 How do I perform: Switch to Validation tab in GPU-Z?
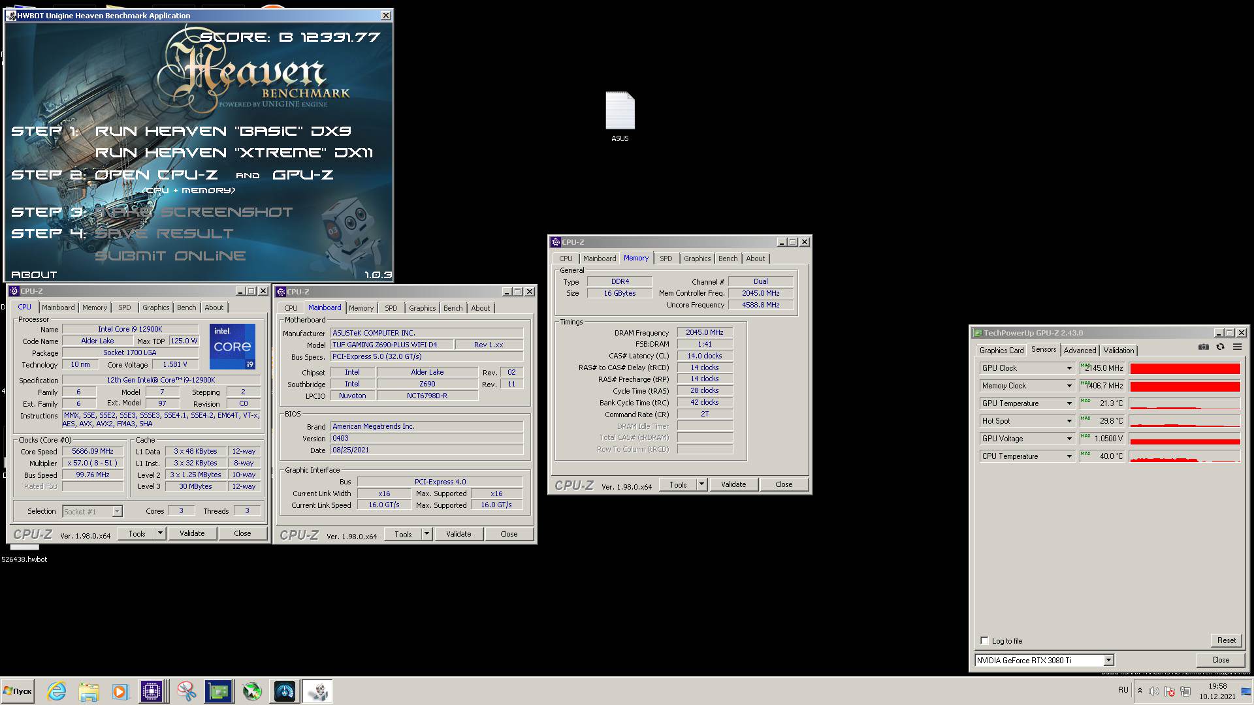[x=1118, y=351]
